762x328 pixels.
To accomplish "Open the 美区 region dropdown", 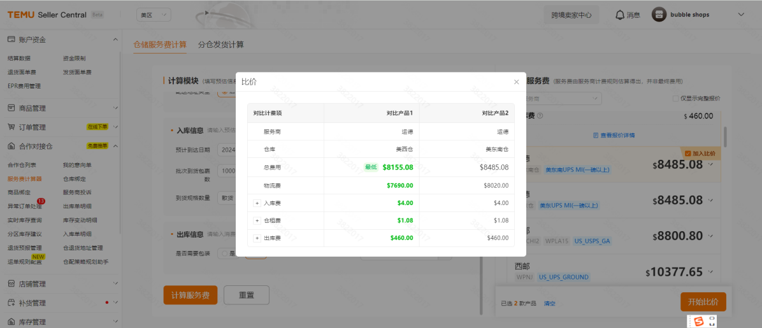I will 154,15.
